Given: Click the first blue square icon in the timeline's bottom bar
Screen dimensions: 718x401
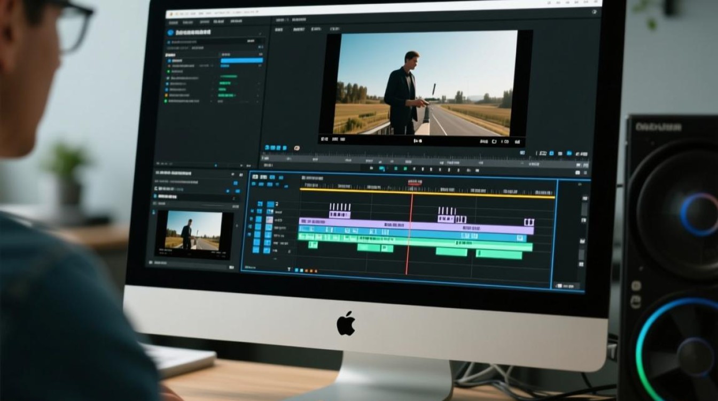Looking at the screenshot, I should (297, 270).
